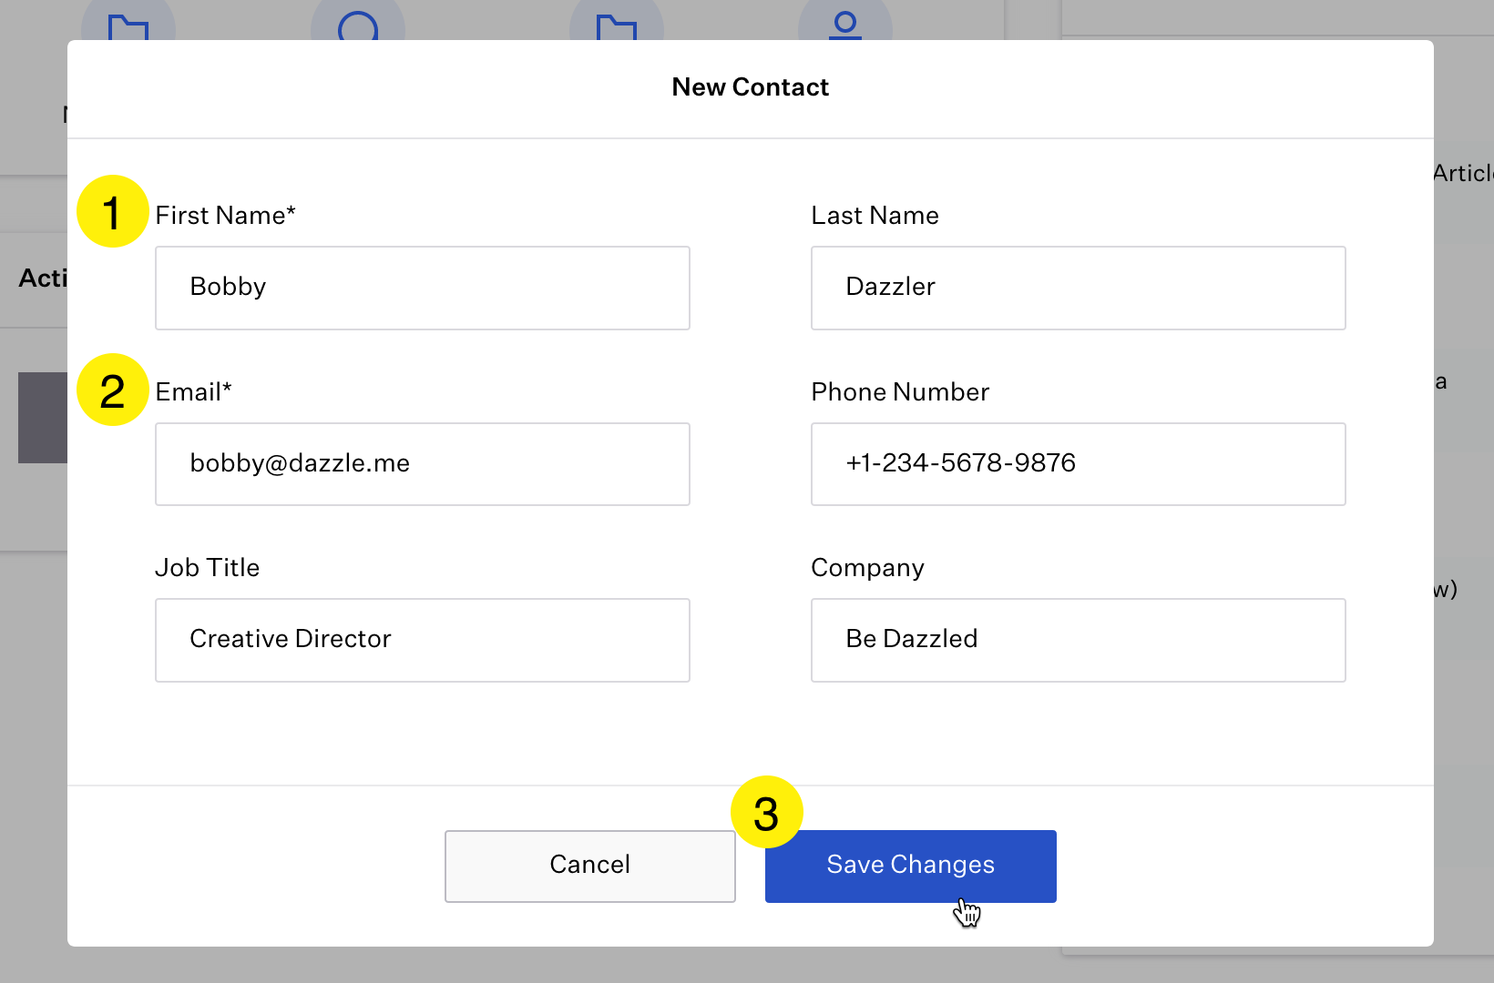Screen dimensions: 1494x983
Task: Click the yellow step 3 badge
Action: [x=766, y=813]
